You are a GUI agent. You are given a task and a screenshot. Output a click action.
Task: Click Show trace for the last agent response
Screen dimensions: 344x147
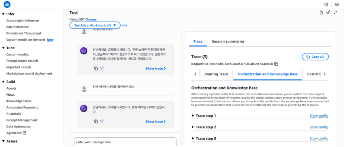156,121
